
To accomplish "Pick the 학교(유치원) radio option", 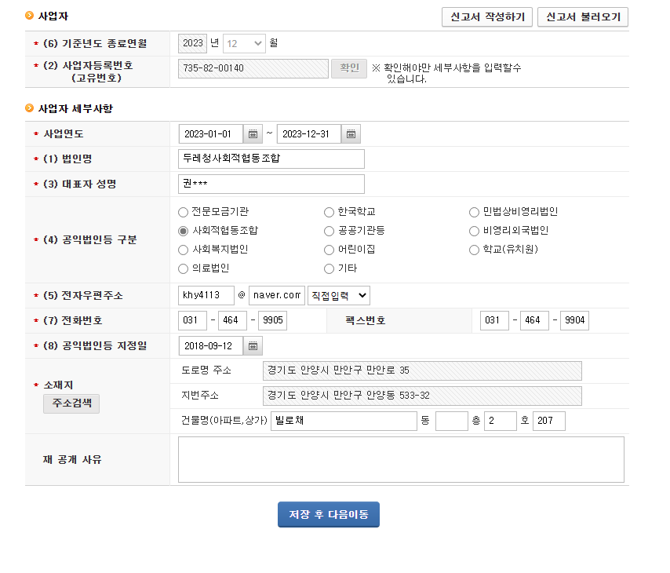I will click(x=474, y=250).
